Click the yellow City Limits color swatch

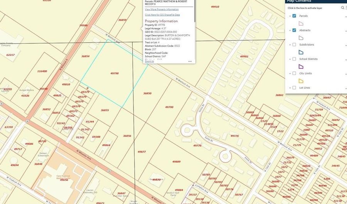[301, 81]
